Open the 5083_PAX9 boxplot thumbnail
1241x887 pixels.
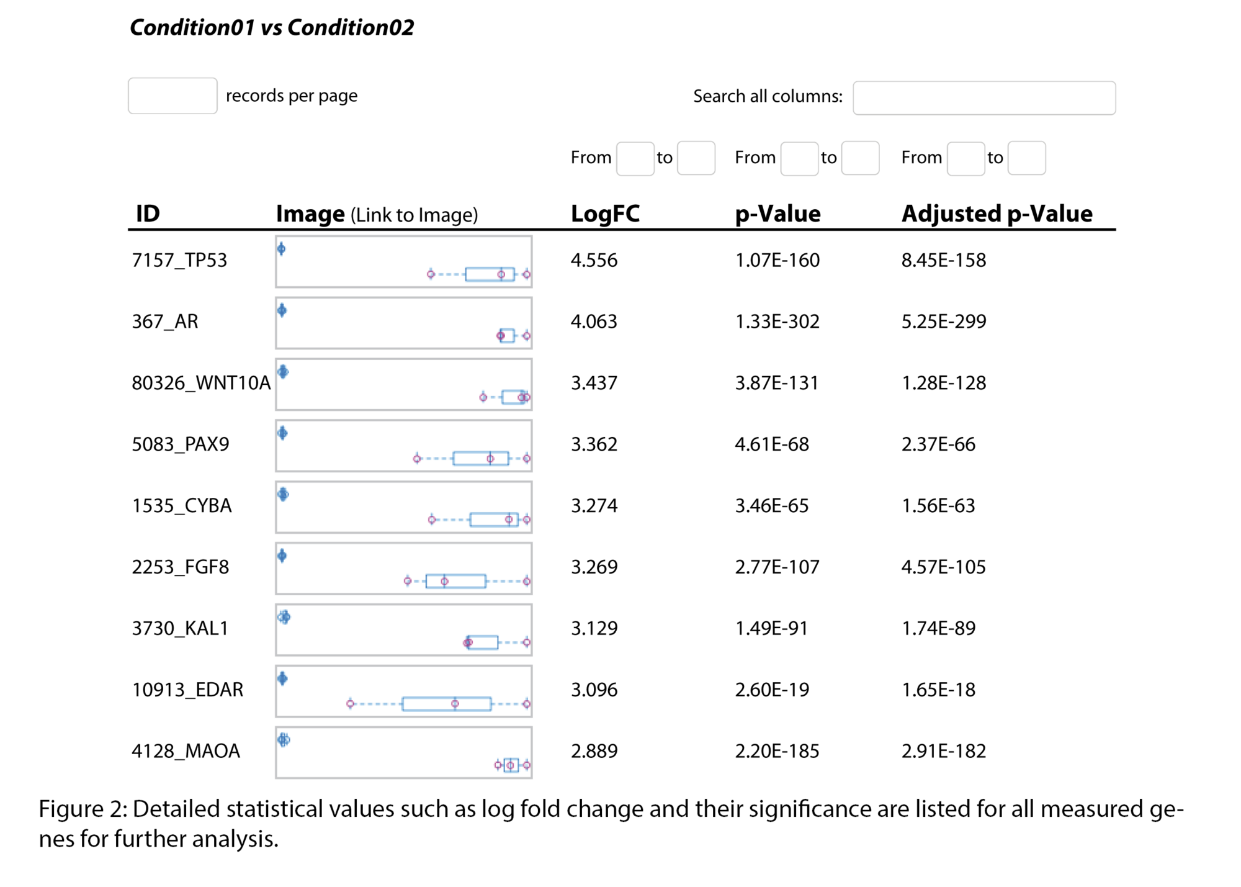tap(403, 446)
